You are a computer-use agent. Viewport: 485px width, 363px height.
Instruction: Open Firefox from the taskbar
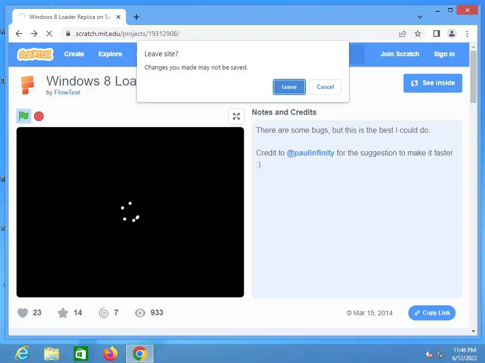[110, 354]
